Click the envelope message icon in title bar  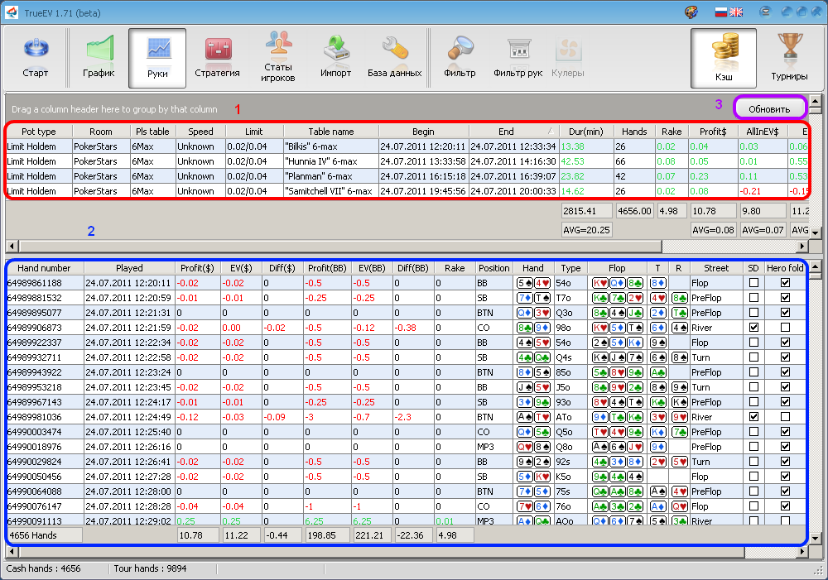[x=765, y=12]
